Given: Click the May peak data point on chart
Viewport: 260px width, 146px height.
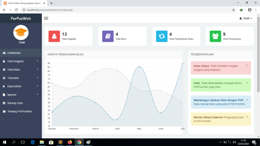Looking at the screenshot, I should point(139,67).
